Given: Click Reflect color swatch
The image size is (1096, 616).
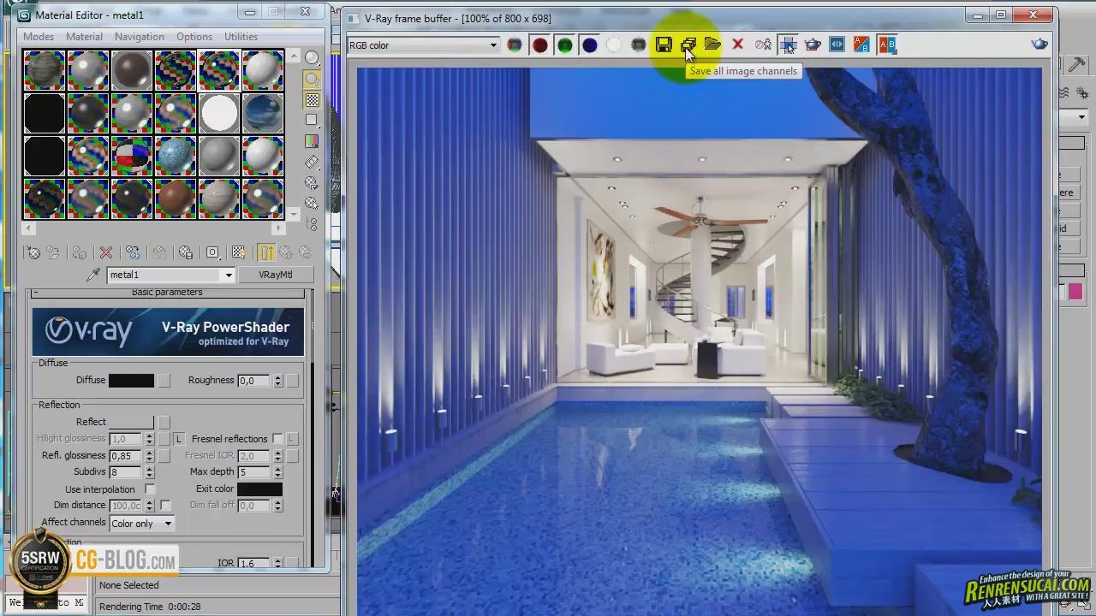Looking at the screenshot, I should [x=131, y=422].
